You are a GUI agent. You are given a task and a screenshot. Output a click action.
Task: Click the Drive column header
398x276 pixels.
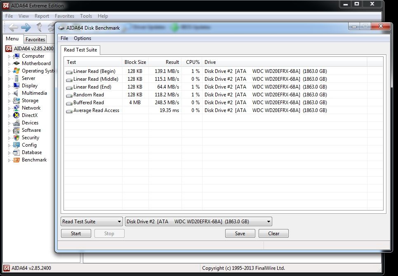coord(285,62)
